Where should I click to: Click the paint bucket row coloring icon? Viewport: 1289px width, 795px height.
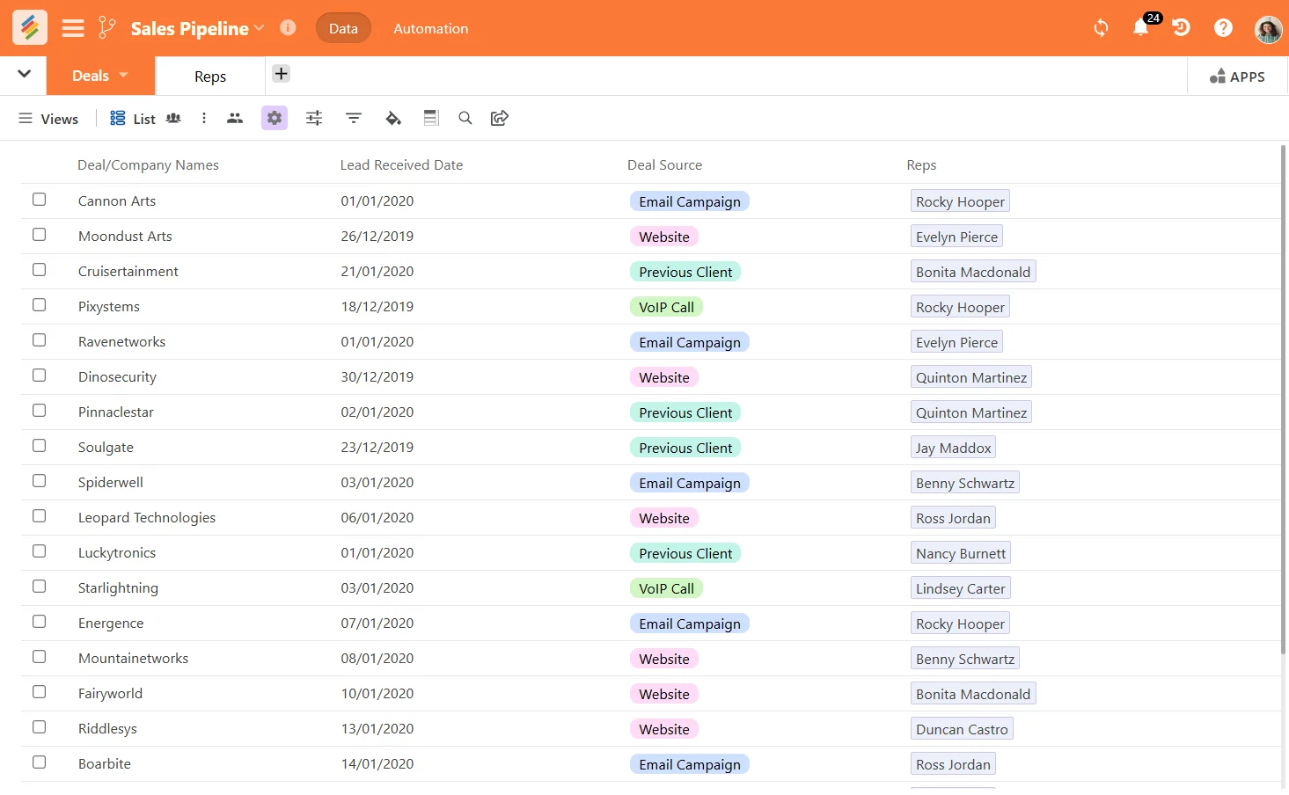point(393,117)
